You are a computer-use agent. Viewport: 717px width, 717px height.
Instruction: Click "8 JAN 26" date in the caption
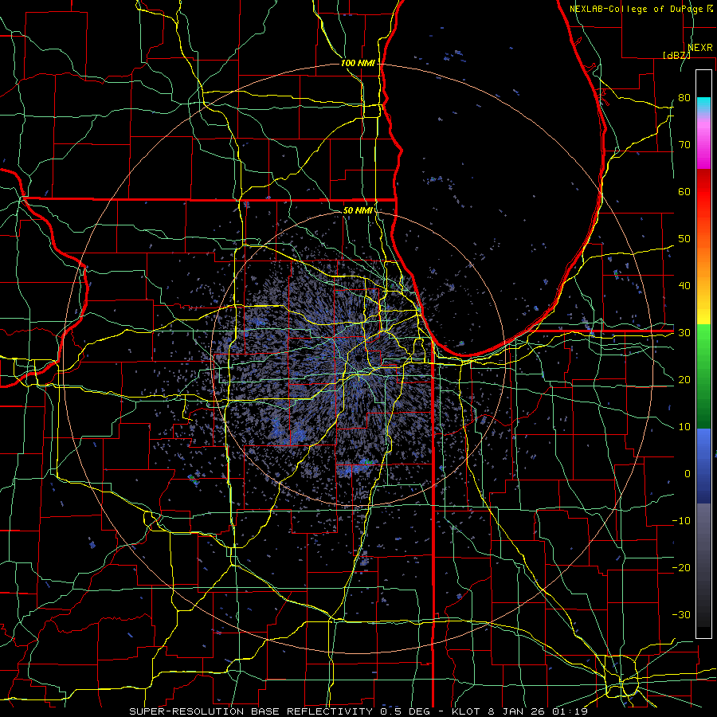coord(515,711)
